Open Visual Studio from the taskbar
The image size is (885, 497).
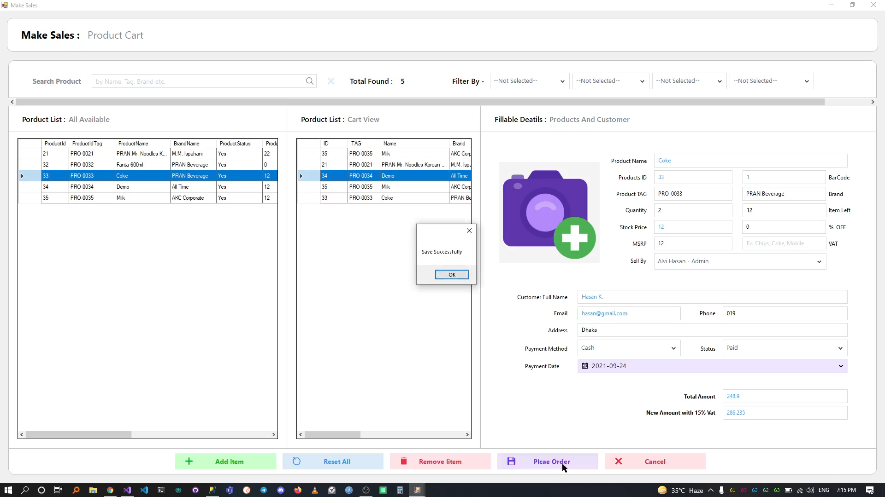[x=127, y=490]
